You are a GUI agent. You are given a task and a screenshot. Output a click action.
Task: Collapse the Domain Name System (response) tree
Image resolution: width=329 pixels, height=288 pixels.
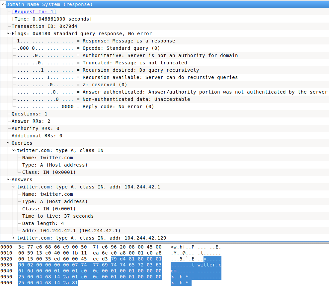click(3, 4)
